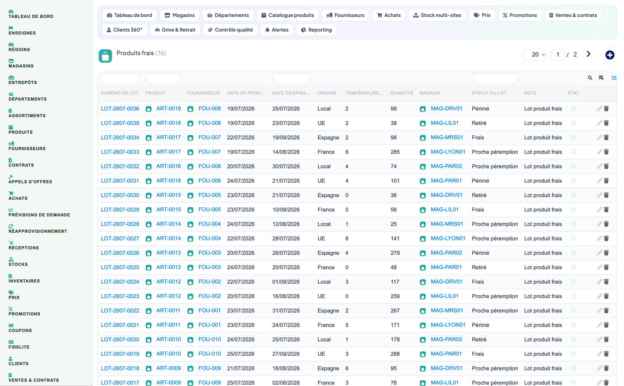
Task: Edit lot LOT-2607-0022 pencil icon
Action: (599, 310)
